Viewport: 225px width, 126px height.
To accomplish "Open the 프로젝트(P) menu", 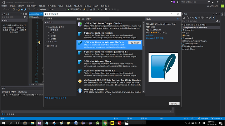I will [32, 6].
